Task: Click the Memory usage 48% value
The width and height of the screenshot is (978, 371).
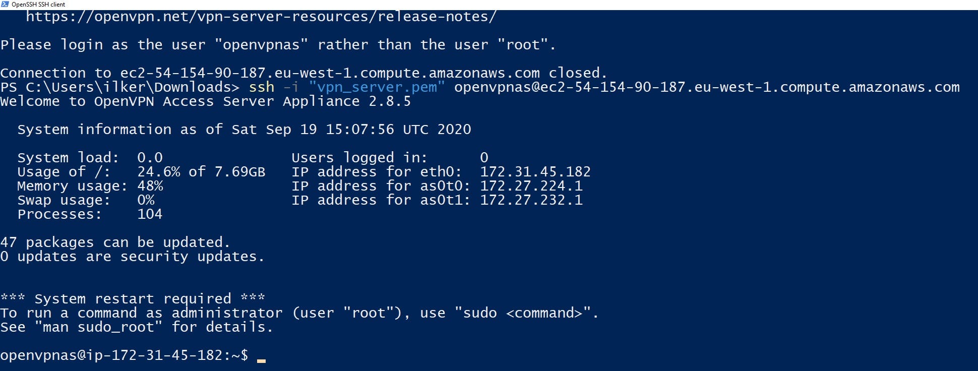Action: tap(150, 186)
